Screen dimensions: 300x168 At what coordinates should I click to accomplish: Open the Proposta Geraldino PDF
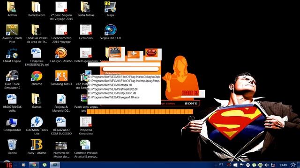pos(86,126)
